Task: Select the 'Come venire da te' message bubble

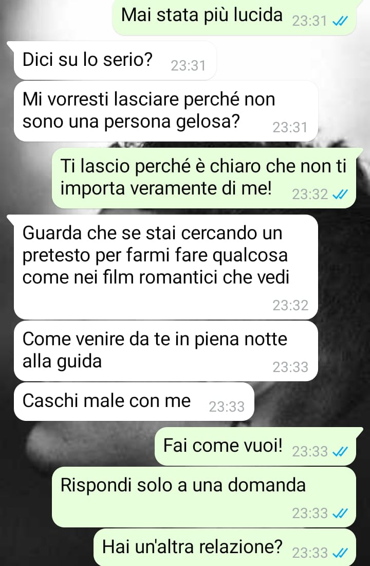Action: tap(166, 351)
